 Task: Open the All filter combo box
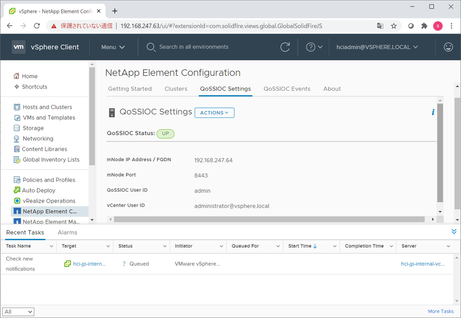[18, 312]
